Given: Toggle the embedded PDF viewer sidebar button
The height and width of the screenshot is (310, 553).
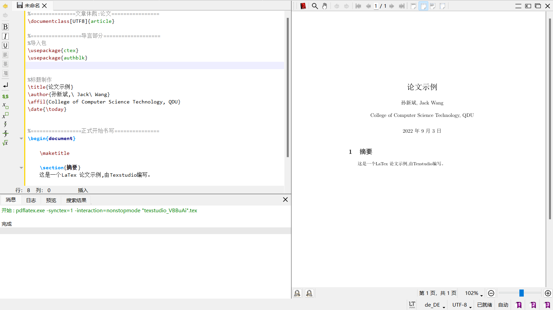Looking at the screenshot, I should pos(528,6).
